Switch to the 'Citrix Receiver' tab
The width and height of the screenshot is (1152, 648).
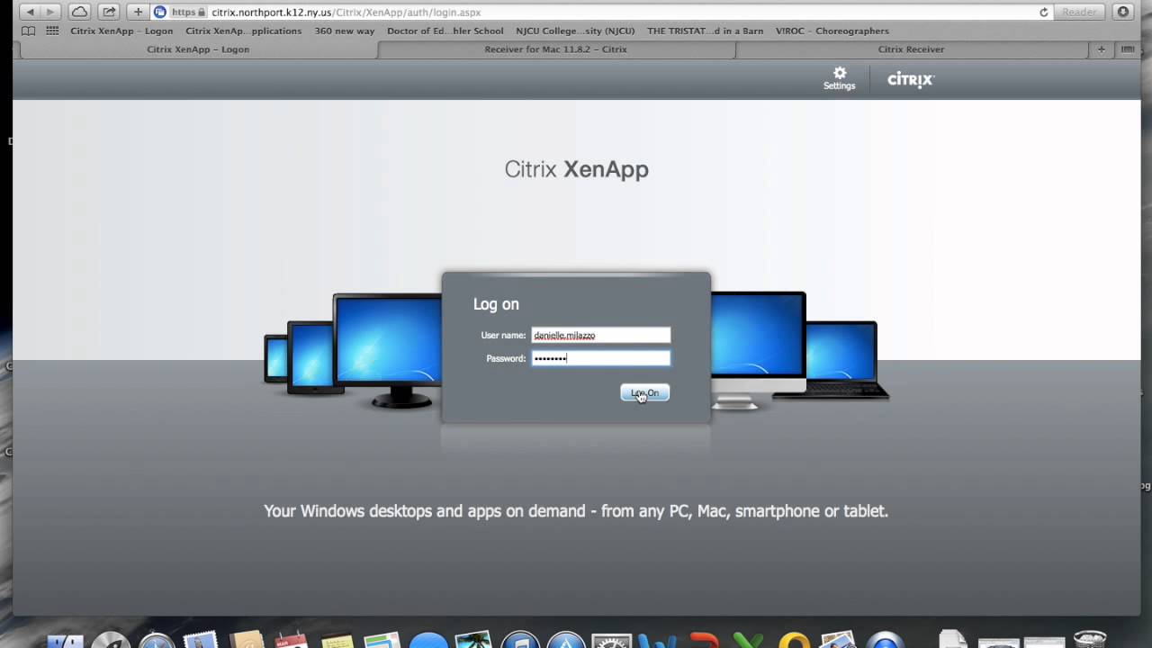pyautogui.click(x=911, y=49)
